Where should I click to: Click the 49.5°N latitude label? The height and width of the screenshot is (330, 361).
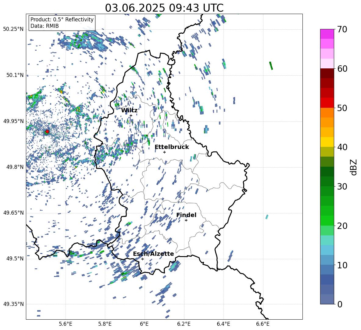point(15,259)
